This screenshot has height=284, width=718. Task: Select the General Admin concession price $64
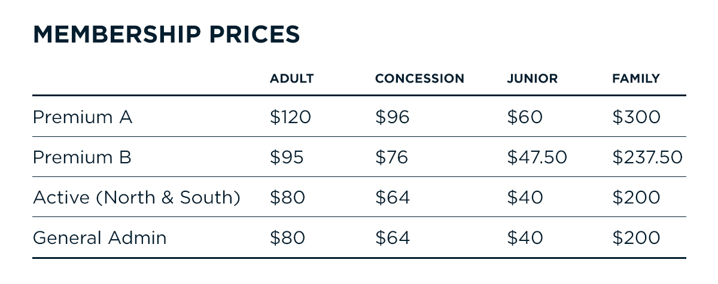[393, 238]
